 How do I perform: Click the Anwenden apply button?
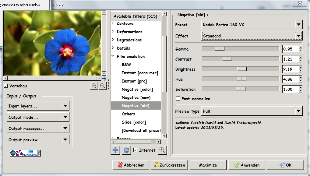[247, 165]
